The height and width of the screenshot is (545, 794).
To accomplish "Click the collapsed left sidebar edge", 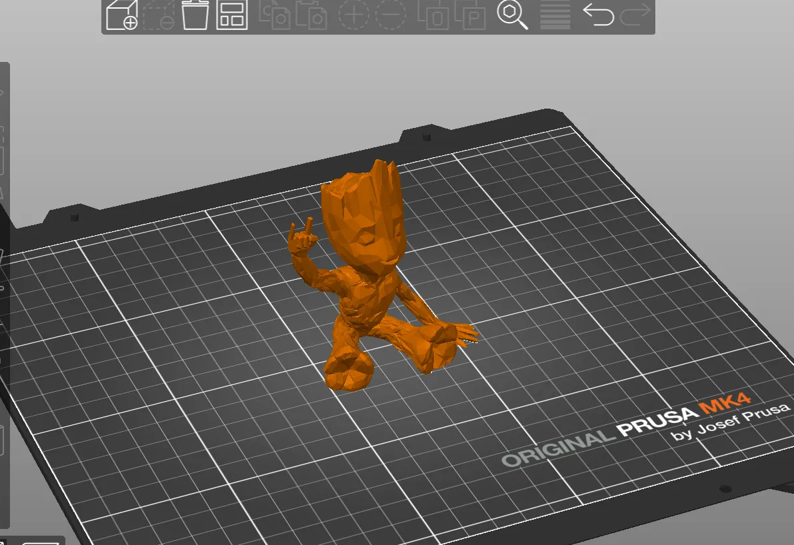I will 5,200.
